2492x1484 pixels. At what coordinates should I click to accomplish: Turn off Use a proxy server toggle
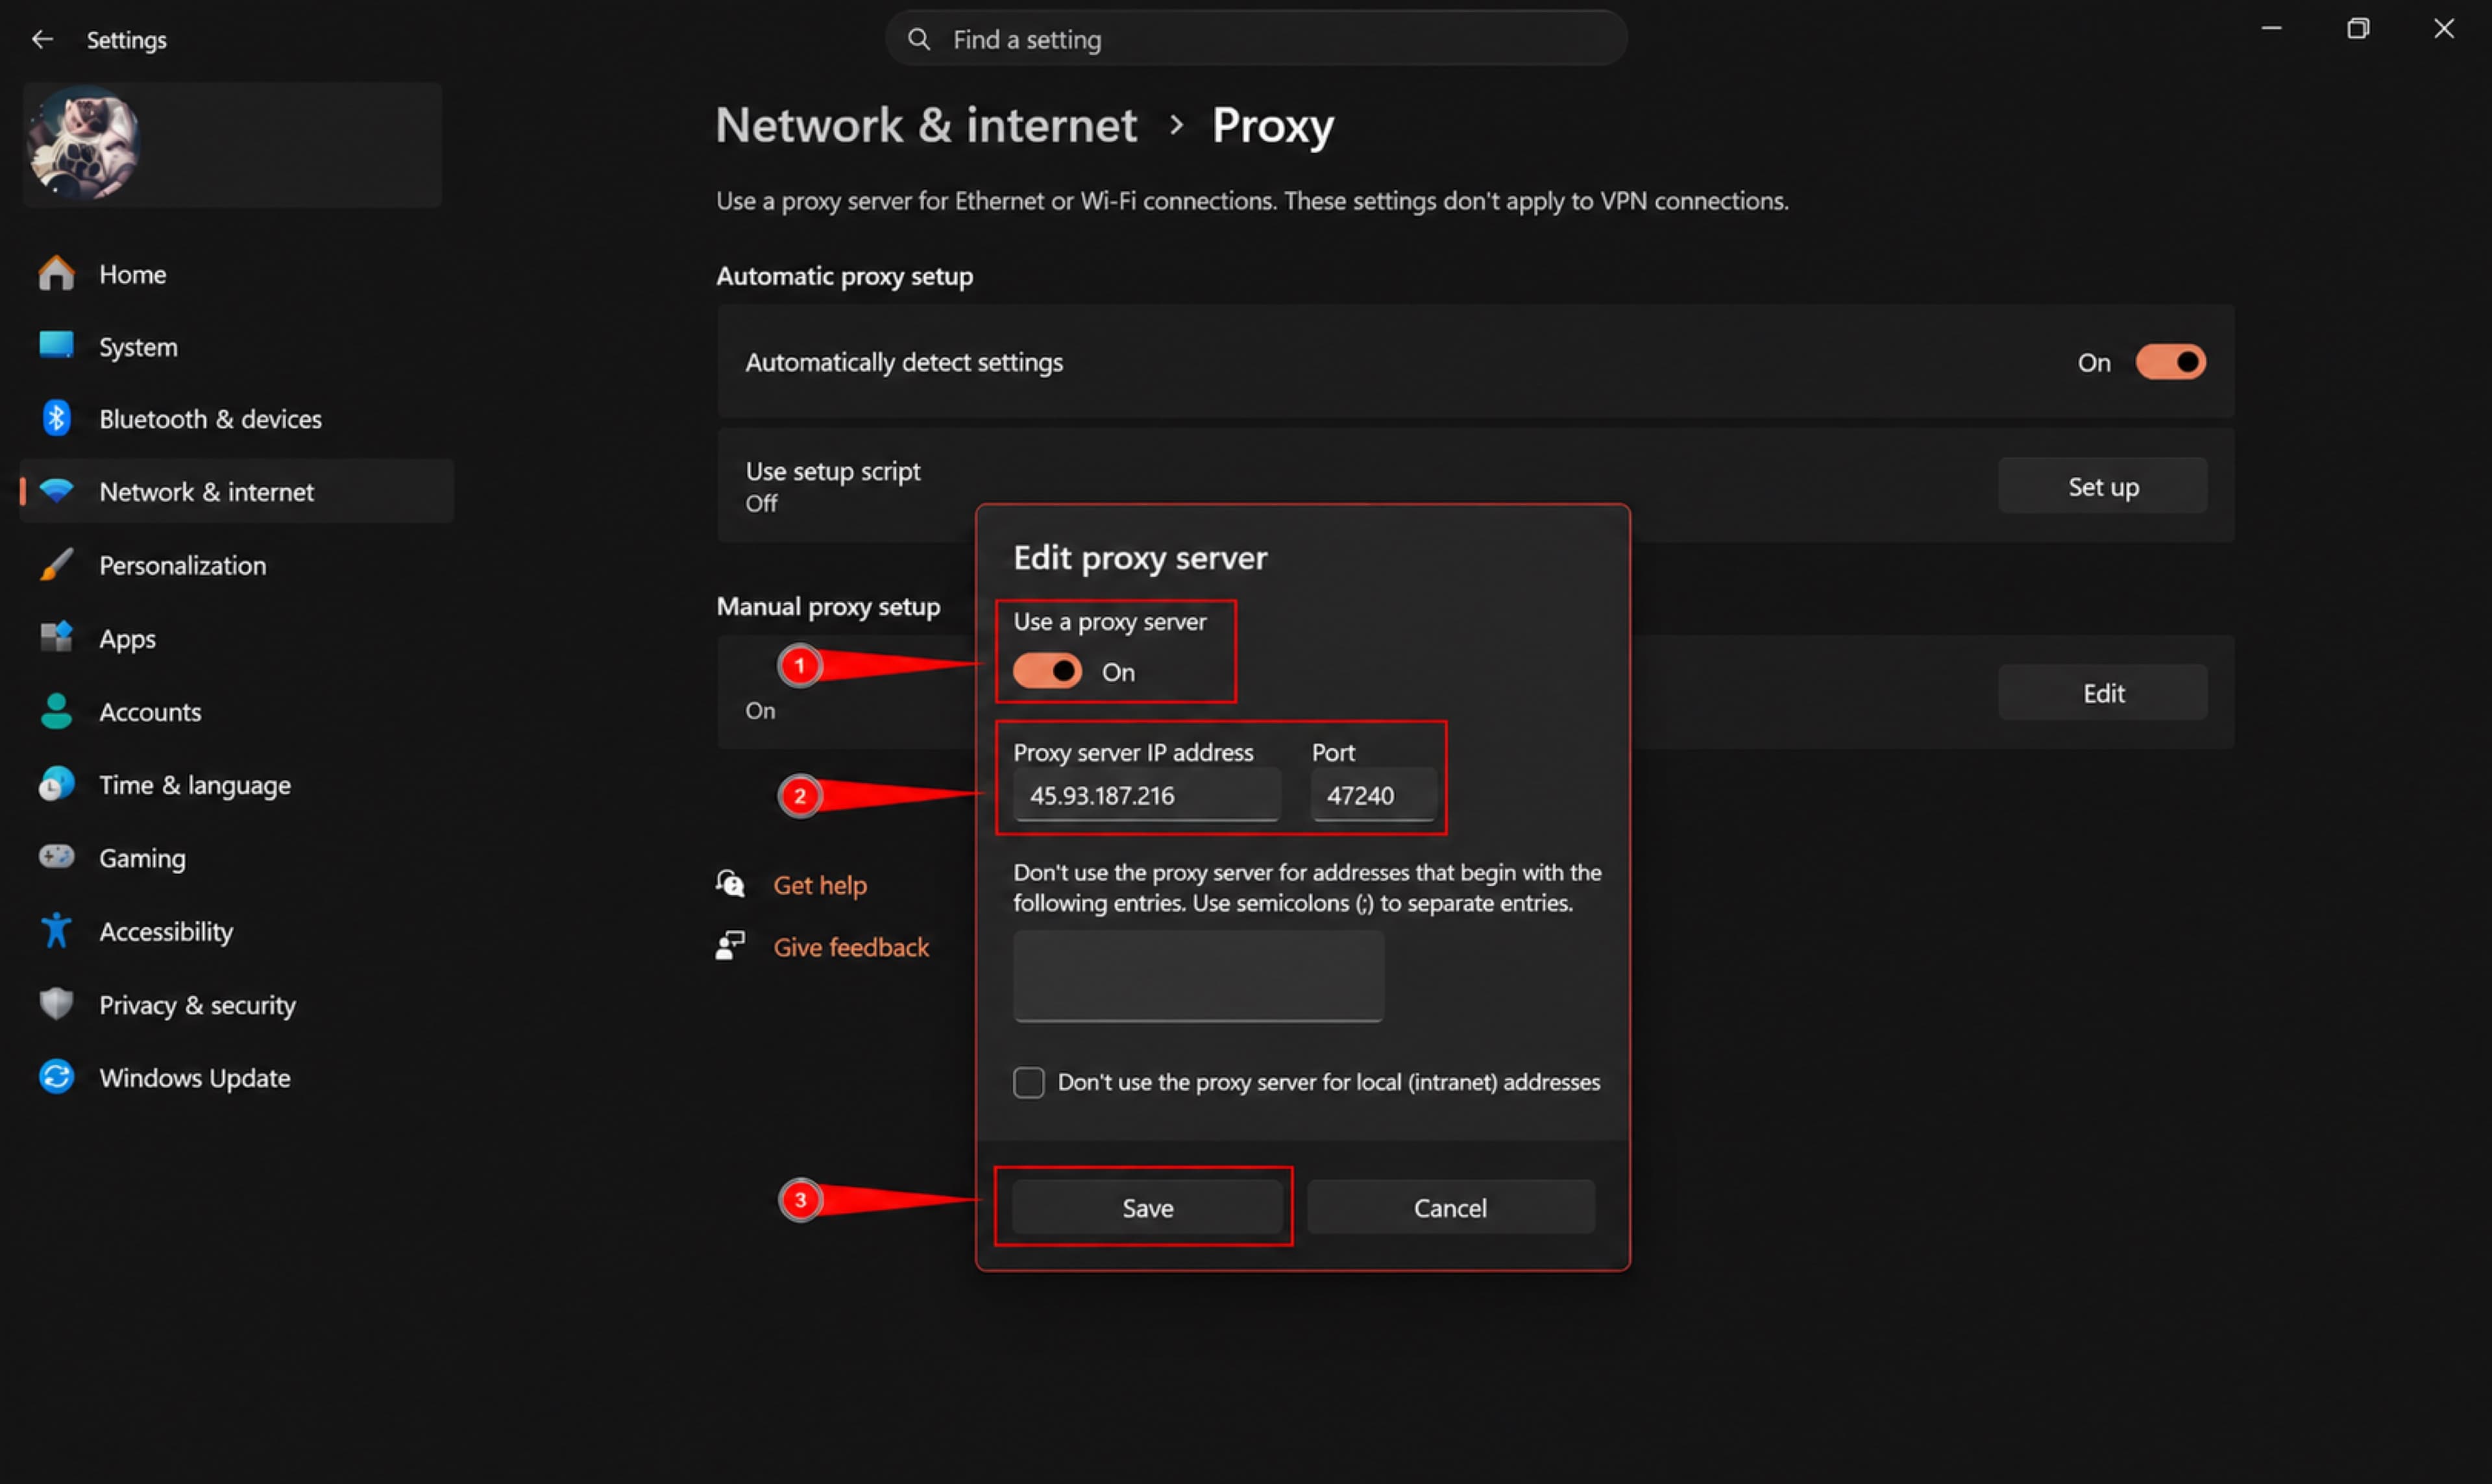pos(1047,671)
